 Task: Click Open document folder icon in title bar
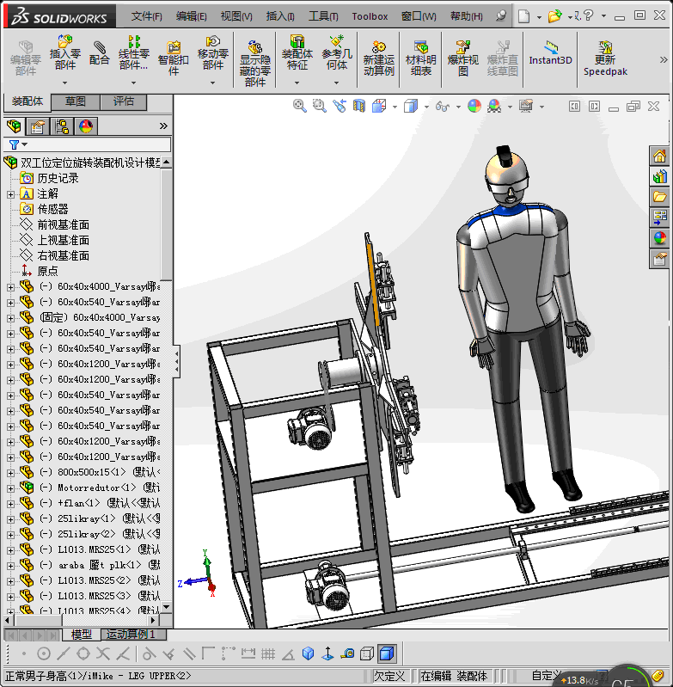(554, 16)
